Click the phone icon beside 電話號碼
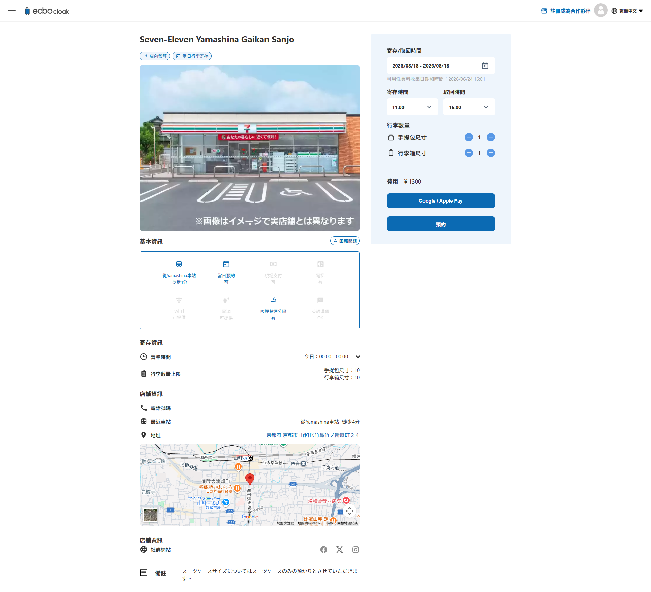 point(144,408)
